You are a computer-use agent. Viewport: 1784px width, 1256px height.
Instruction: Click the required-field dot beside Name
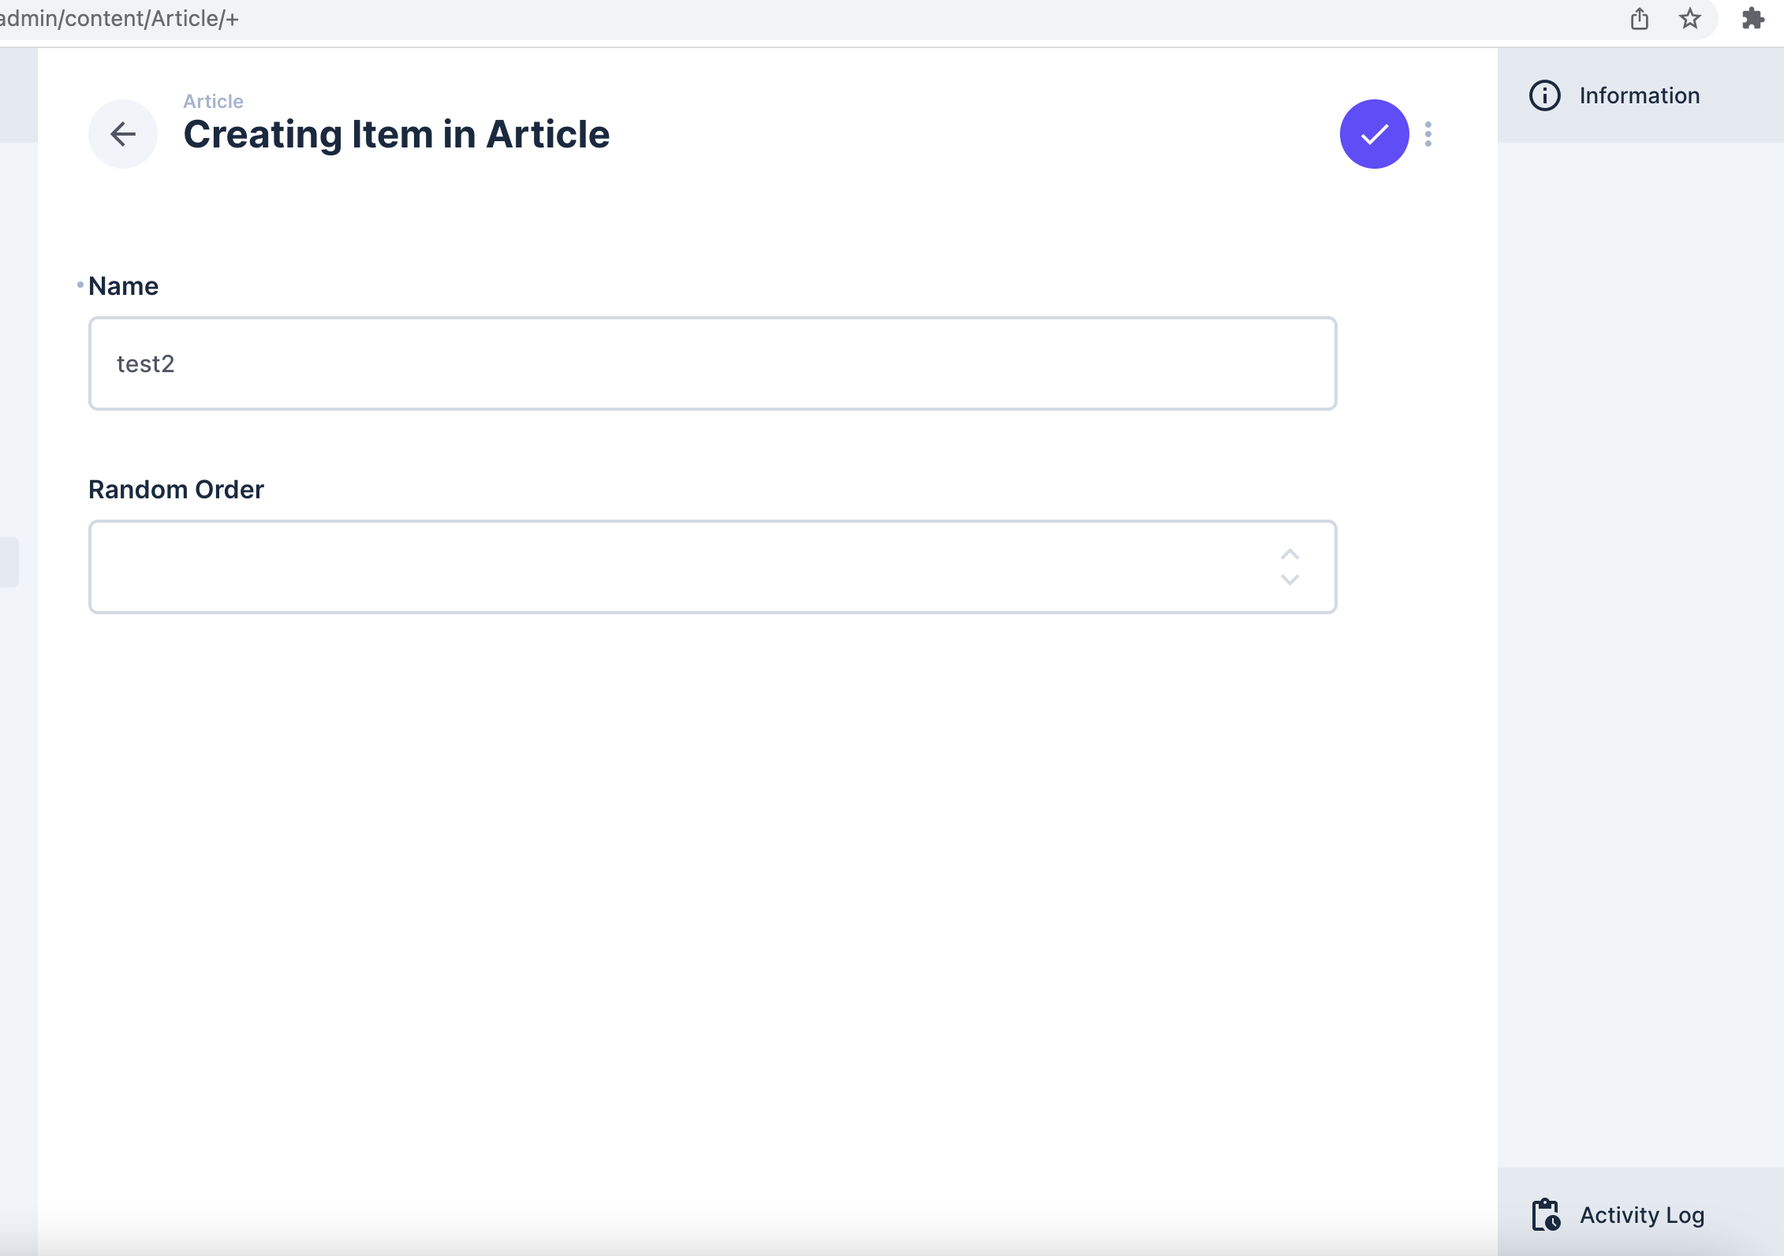tap(79, 285)
